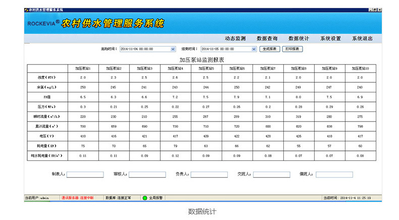Image resolution: width=399 pixels, height=220 pixels.
Task: Select 瞬时流量 value 310 under 加压泵站7
Action: coord(268,117)
